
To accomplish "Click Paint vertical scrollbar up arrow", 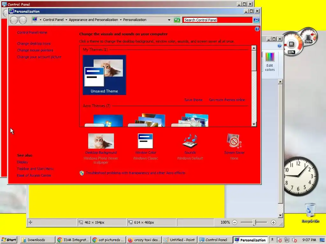I will click(280, 82).
